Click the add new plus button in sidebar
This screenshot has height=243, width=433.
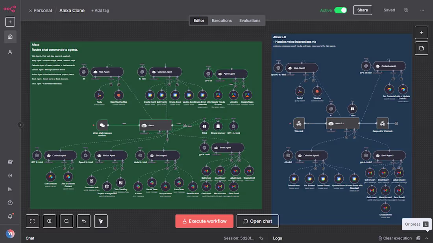coord(10,22)
